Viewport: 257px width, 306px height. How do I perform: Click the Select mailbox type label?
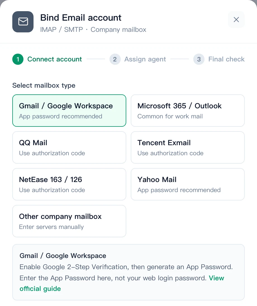(44, 85)
